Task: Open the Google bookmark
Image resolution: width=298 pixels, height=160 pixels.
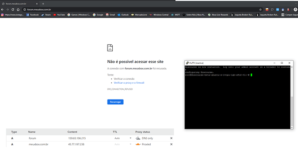Action: pyautogui.click(x=98, y=15)
